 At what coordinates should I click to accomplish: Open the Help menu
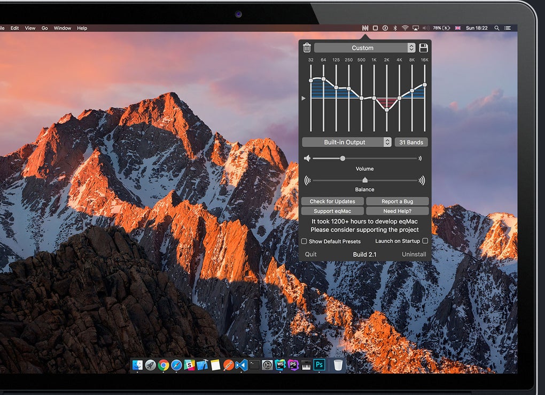pyautogui.click(x=82, y=28)
